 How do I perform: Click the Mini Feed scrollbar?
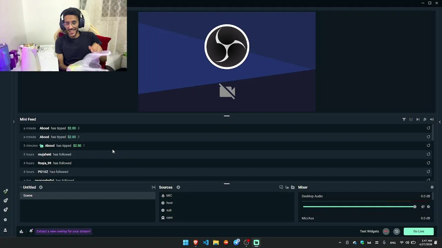point(433,133)
